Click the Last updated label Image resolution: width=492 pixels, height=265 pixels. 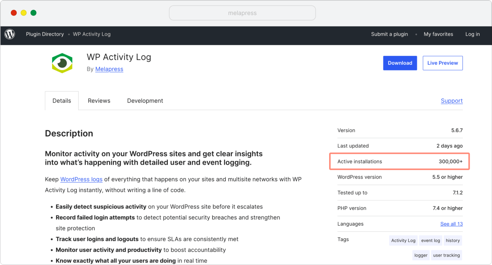pos(353,146)
